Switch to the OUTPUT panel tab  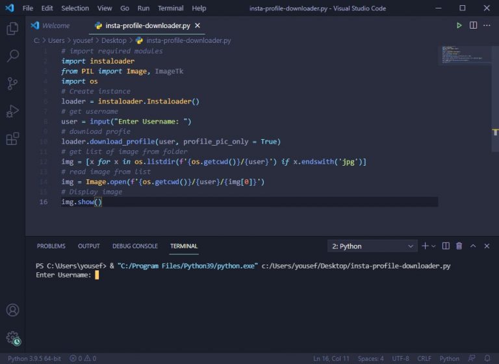[x=89, y=246]
